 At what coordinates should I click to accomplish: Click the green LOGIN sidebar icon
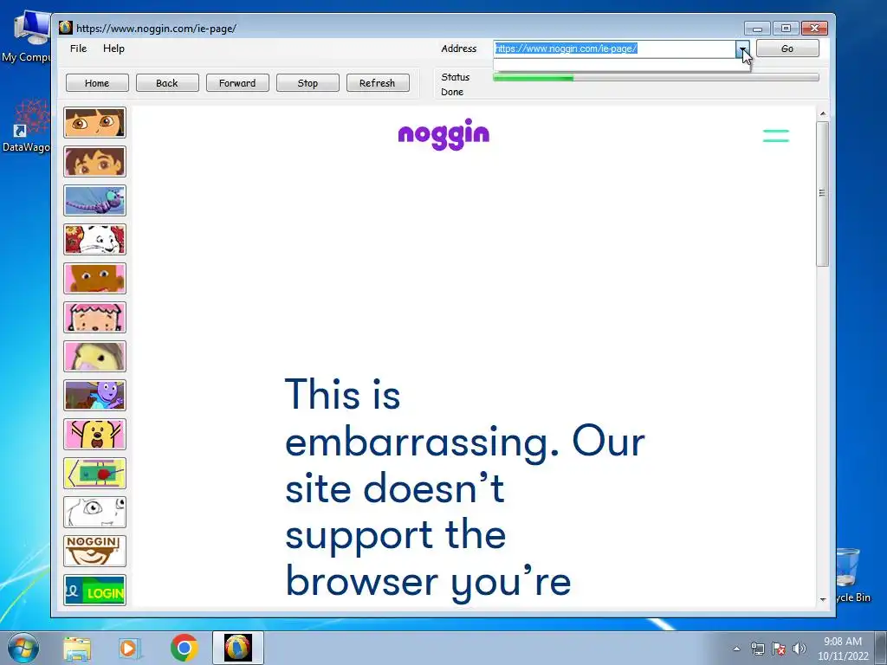[x=94, y=591]
